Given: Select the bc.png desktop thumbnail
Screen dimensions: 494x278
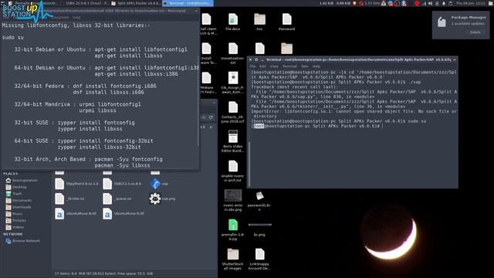Looking at the screenshot, I should (x=259, y=229).
